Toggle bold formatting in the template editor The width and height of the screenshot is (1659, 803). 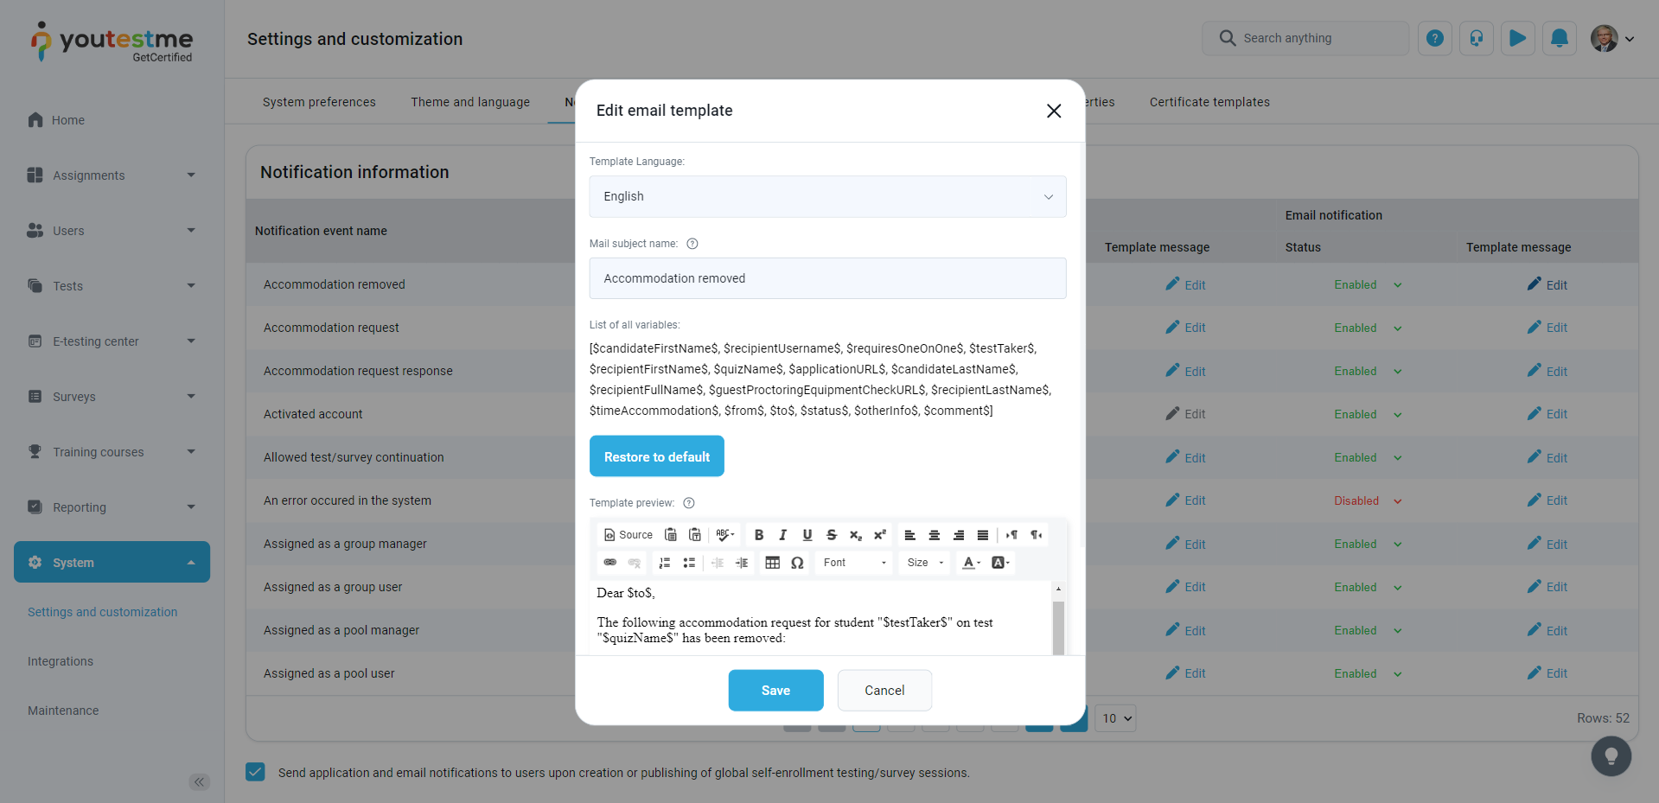click(x=759, y=535)
